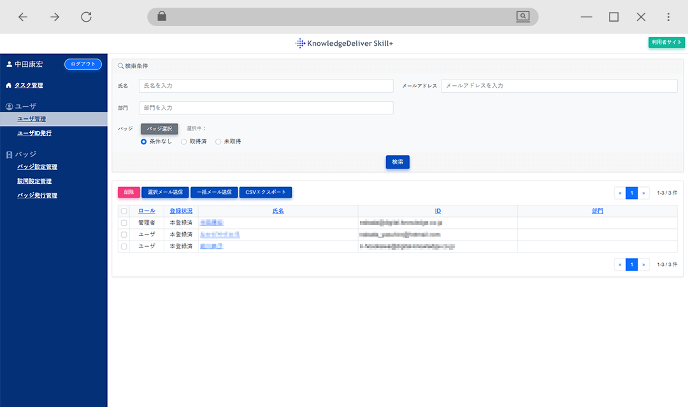Image resolution: width=688 pixels, height=407 pixels.
Task: Click the ログアウト button
Action: click(82, 64)
